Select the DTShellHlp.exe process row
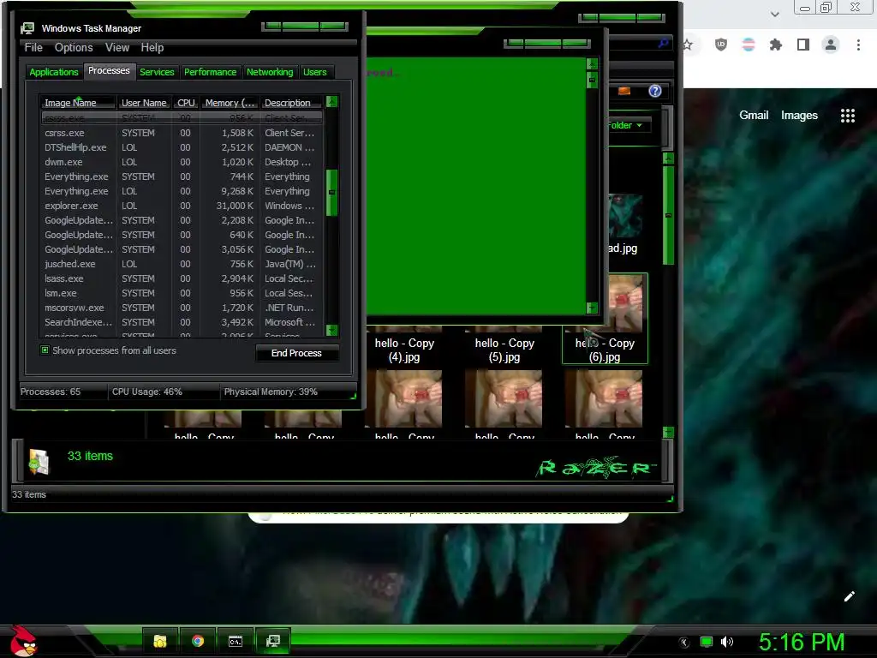Screen dimensions: 877x658 pos(182,147)
